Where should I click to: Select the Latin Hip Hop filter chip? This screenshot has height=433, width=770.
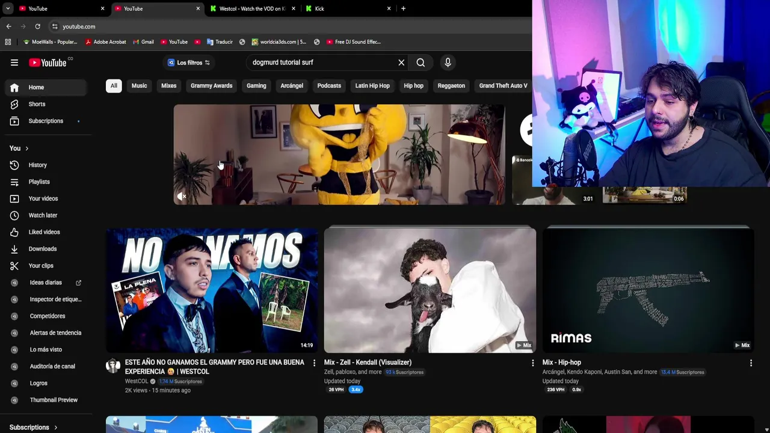coord(372,85)
